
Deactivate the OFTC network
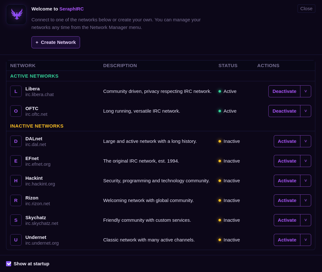pyautogui.click(x=284, y=111)
